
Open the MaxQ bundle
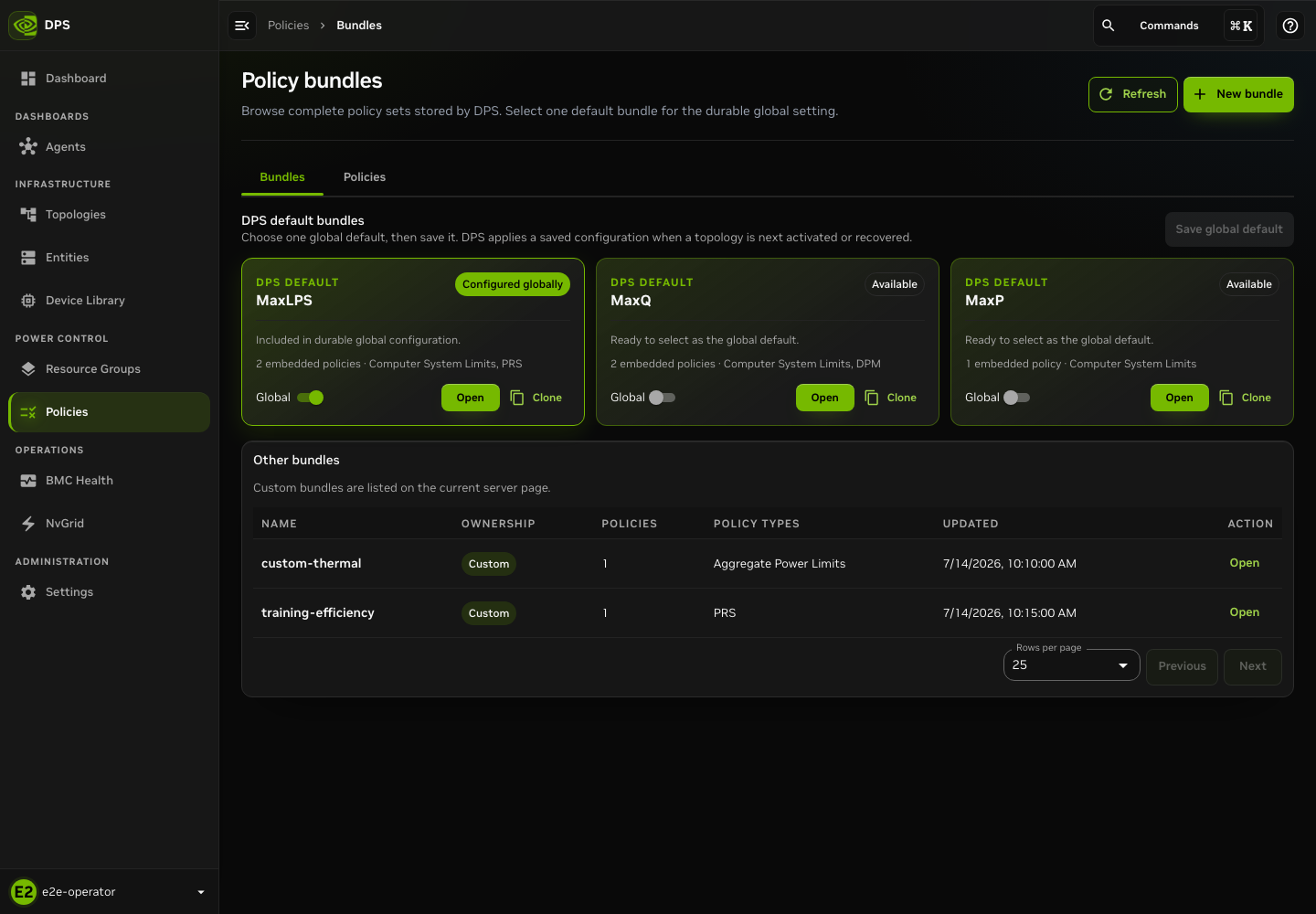825,398
